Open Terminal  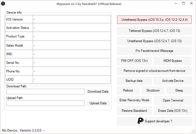coord(173,100)
